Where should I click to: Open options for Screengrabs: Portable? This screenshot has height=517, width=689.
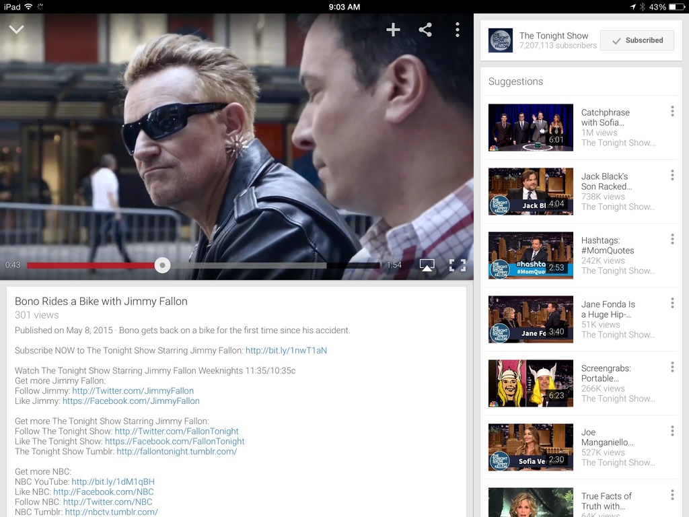pyautogui.click(x=672, y=367)
